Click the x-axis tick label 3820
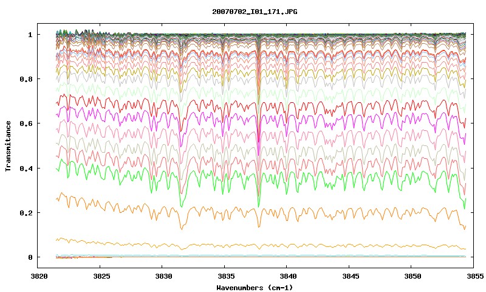 (39, 276)
